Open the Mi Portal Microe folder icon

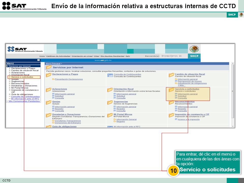click(110, 115)
